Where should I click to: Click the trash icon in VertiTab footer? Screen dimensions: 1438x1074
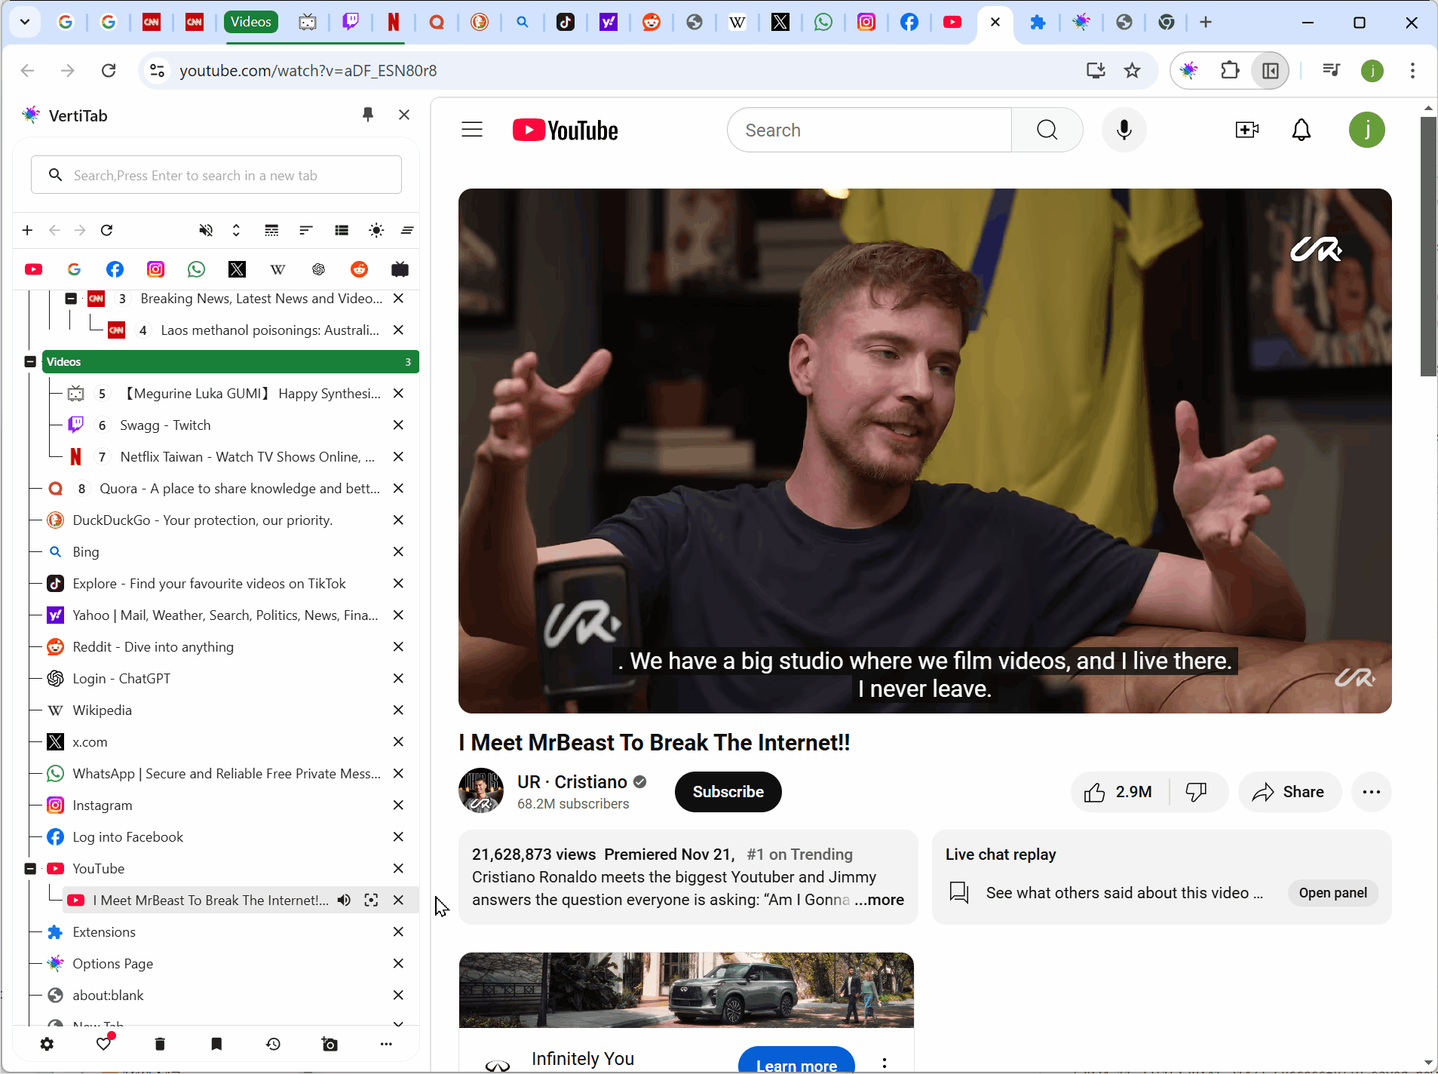pos(160,1044)
